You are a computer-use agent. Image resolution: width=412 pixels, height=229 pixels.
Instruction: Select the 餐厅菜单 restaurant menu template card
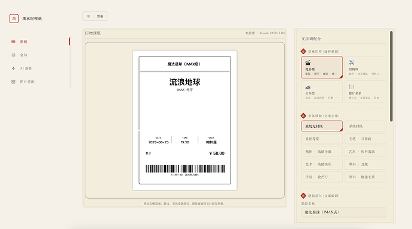365,92
